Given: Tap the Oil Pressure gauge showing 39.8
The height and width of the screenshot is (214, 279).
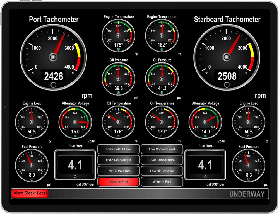Looking at the screenshot, I should [118, 79].
